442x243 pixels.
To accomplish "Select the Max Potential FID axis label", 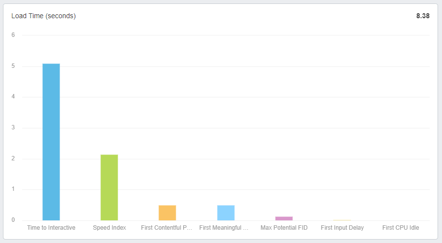I will coord(284,228).
